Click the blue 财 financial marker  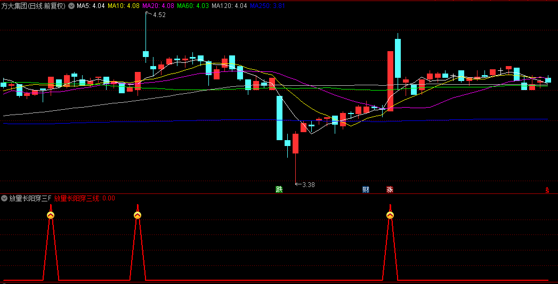click(x=366, y=189)
